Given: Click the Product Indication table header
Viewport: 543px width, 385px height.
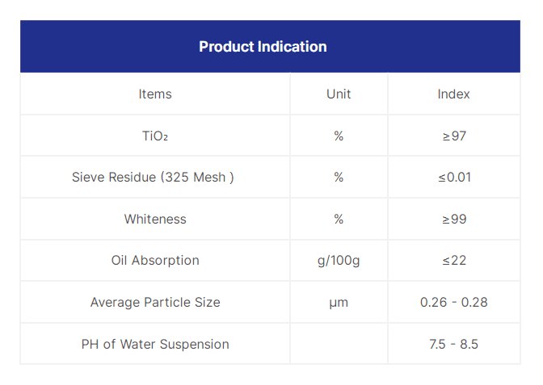Looking at the screenshot, I should click(x=263, y=47).
